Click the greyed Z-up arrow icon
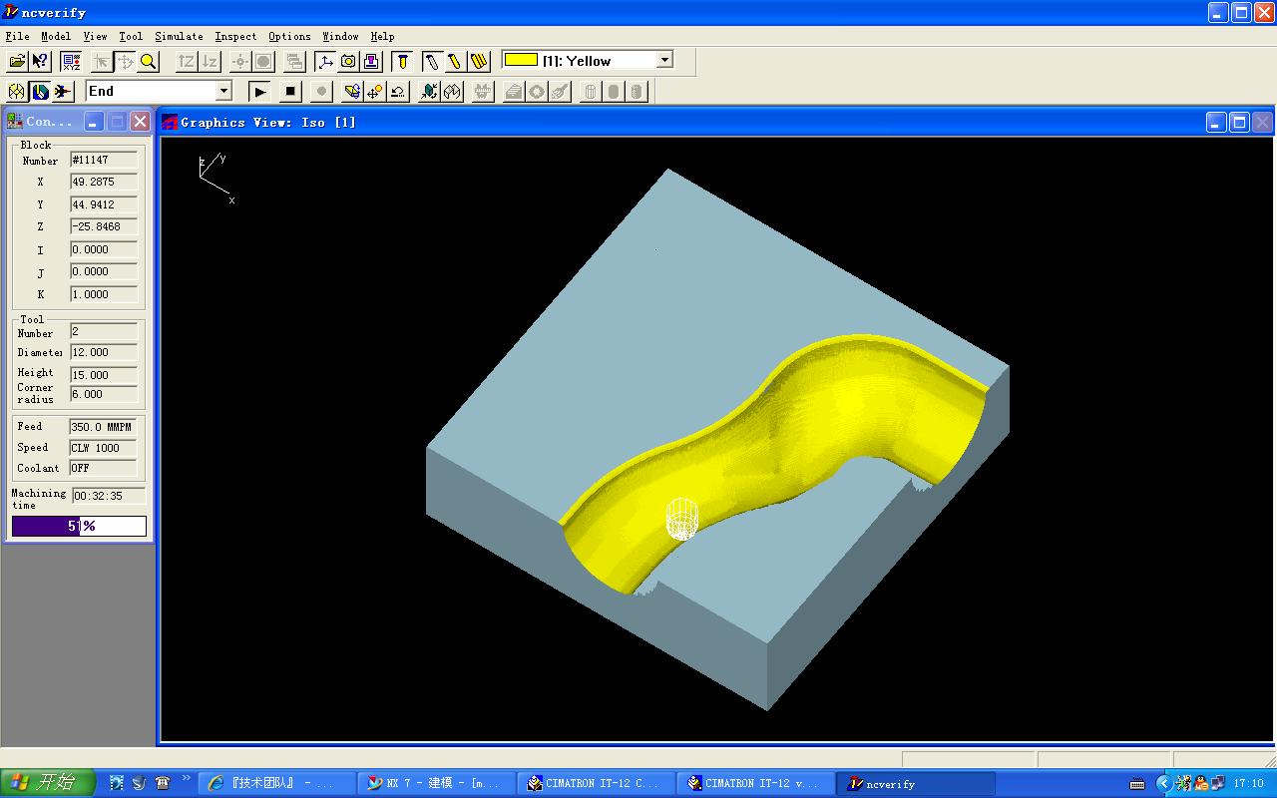The image size is (1277, 798). tap(187, 61)
